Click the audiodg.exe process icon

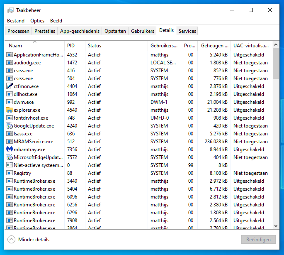tap(10, 63)
